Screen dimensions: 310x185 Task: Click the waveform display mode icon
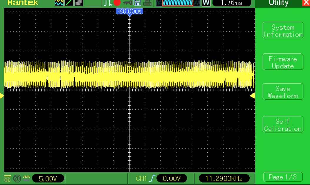(59, 3)
